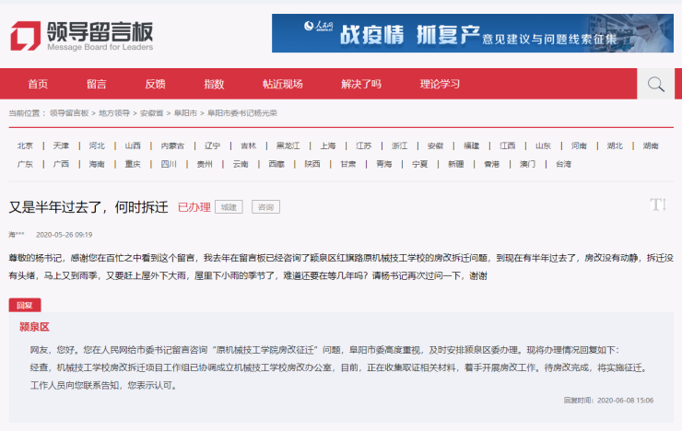The image size is (682, 431).
Task: Click the red 回复 tab label
Action: coord(25,305)
